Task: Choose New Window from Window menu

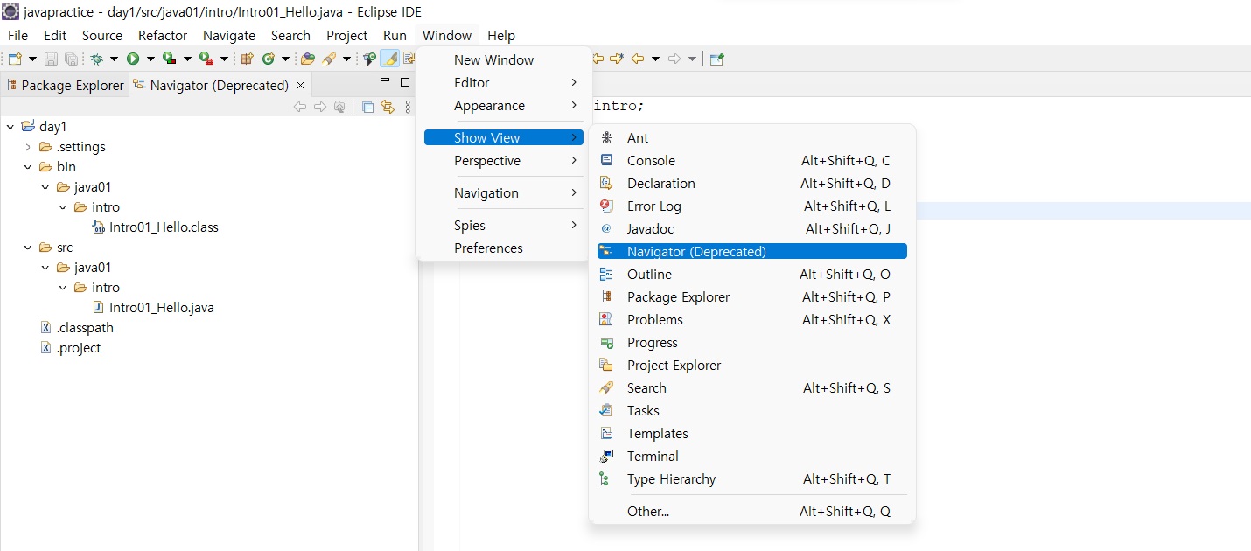Action: point(504,60)
